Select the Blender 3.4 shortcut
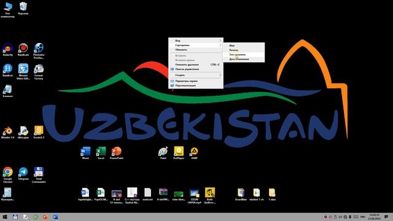Viewport: 393px width, 221px height. pos(8,133)
